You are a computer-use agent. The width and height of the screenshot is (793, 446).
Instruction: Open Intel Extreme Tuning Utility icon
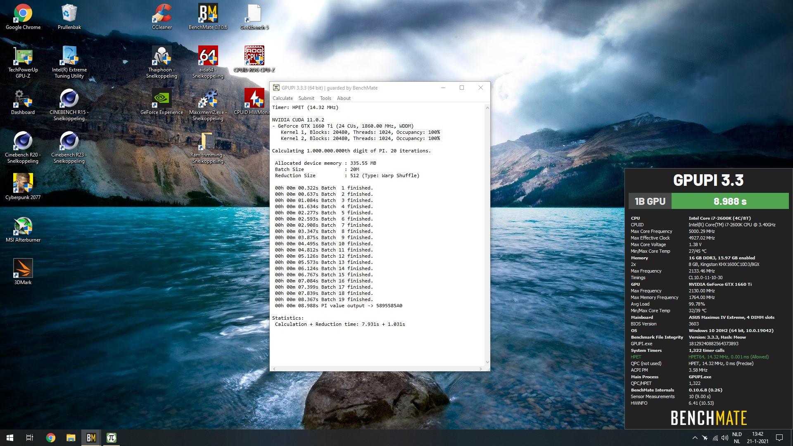click(69, 62)
